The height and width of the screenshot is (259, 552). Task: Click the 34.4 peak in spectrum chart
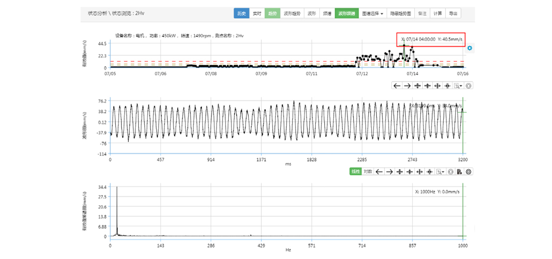tap(117, 187)
